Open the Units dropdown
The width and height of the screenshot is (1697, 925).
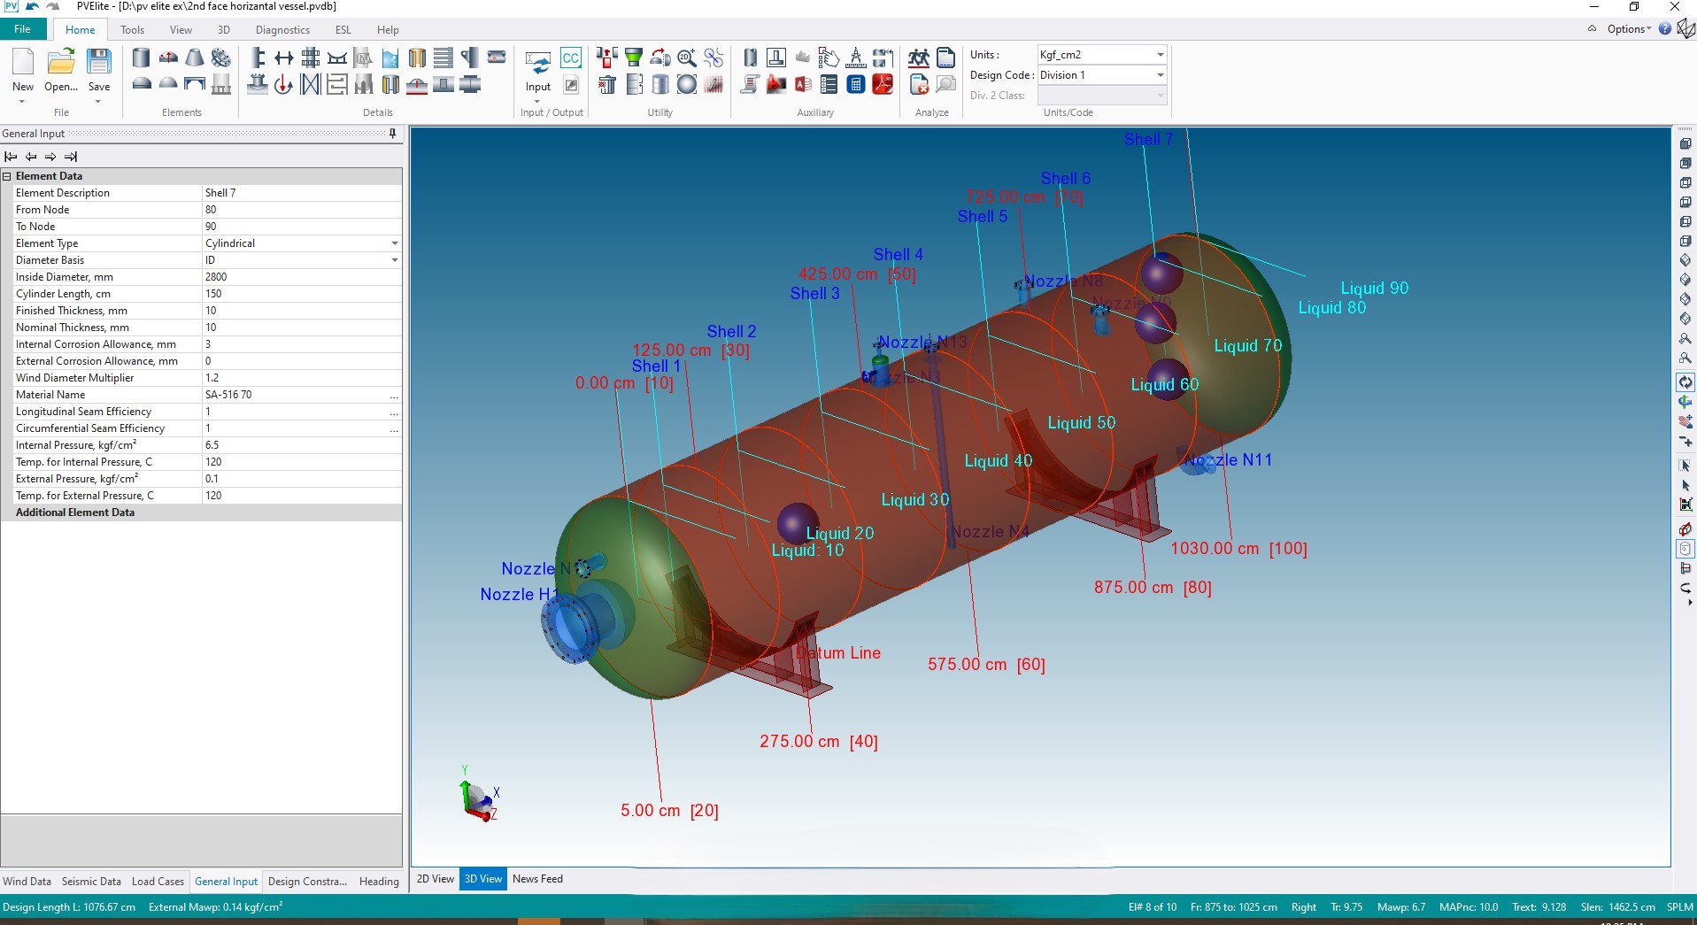tap(1160, 55)
